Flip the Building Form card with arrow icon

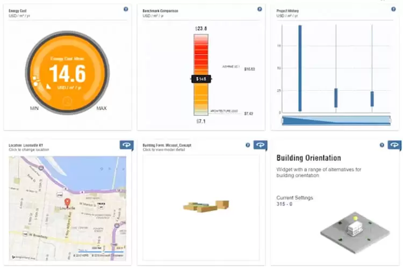[x=260, y=145]
